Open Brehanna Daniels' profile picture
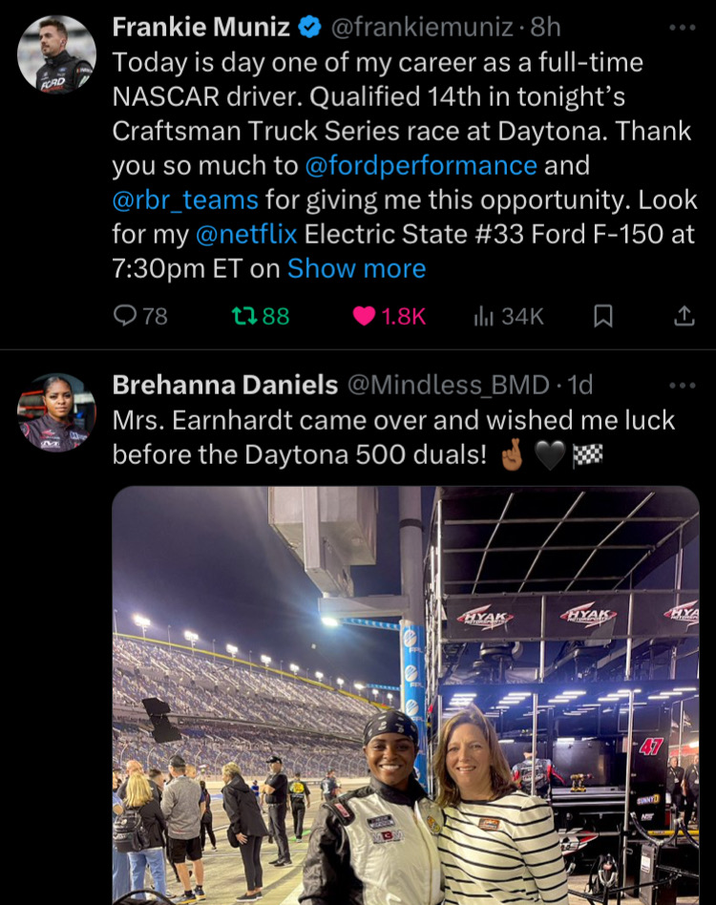 coord(57,412)
